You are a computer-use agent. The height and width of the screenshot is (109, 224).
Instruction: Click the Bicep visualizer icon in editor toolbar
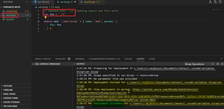click(210, 2)
